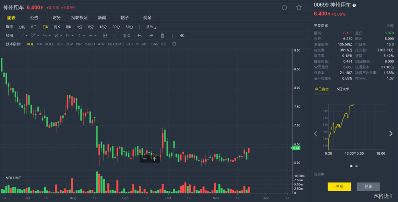Image resolution: width=398 pixels, height=202 pixels.
Task: Add stock to favorites with star icon
Action: (299, 7)
